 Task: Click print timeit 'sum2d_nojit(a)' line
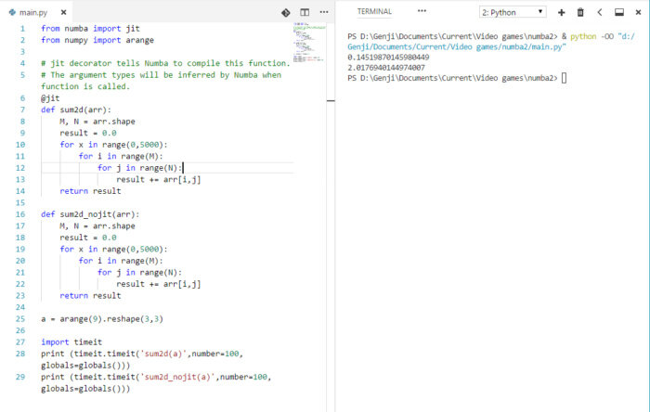[x=156, y=382]
